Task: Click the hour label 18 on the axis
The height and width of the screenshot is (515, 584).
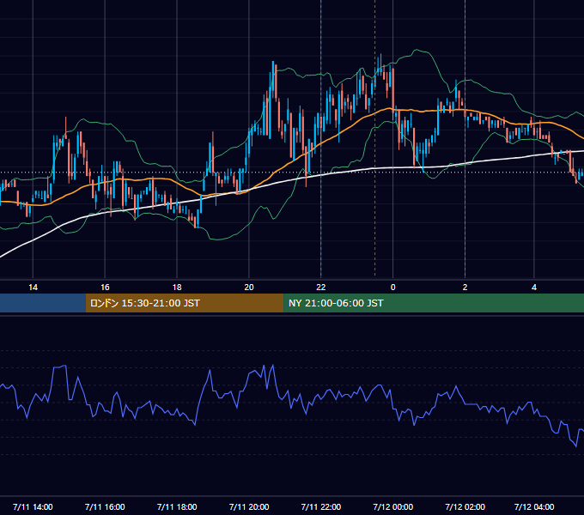Action: [177, 288]
